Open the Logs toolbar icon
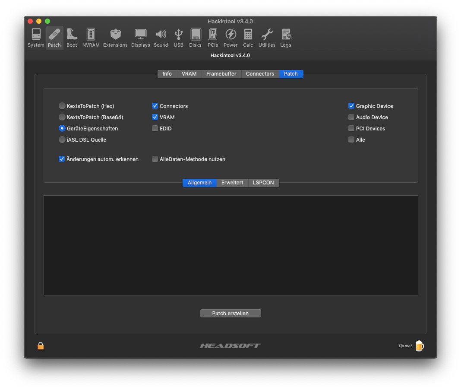Screen dimensions: 461x390 pos(285,38)
